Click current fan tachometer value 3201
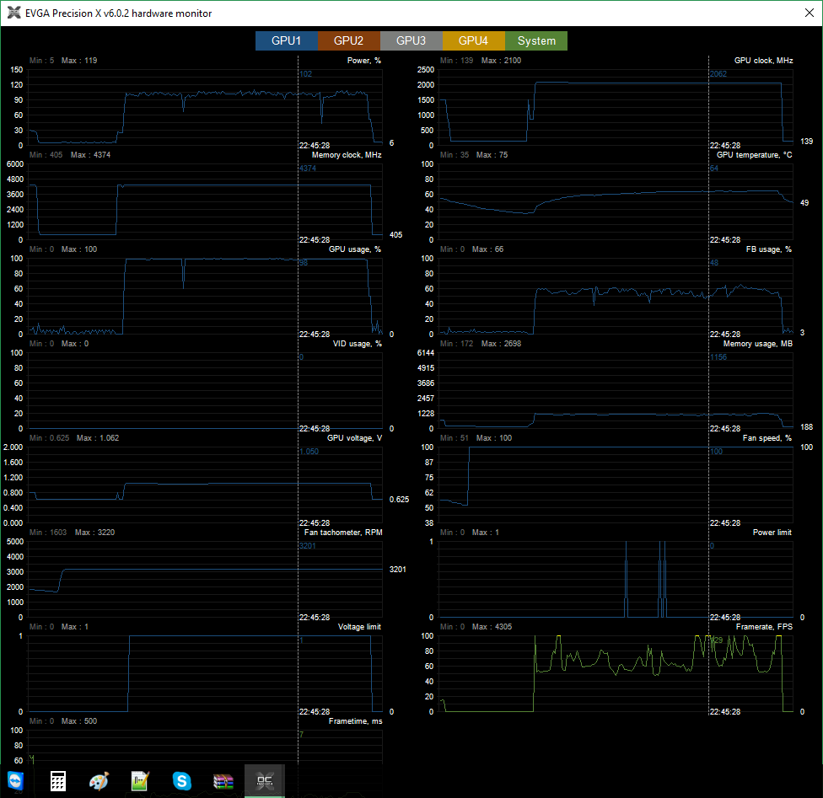 [397, 570]
